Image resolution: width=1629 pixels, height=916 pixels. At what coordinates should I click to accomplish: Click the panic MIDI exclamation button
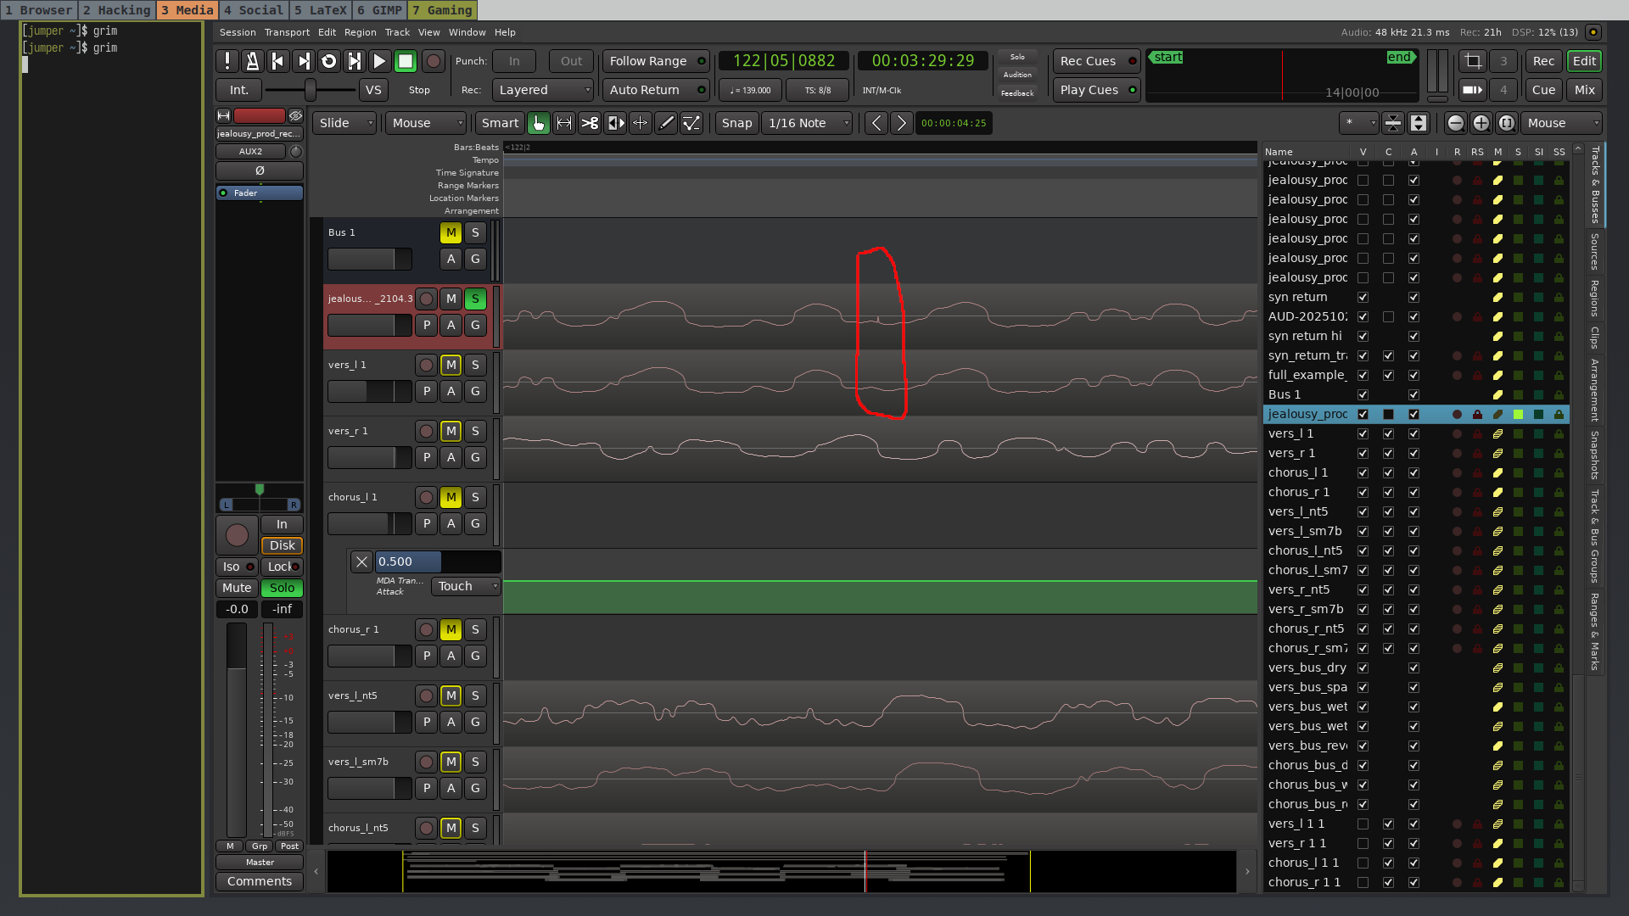click(227, 61)
